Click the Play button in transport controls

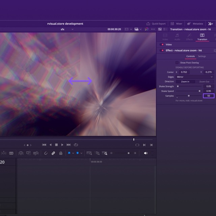[x=62, y=145]
